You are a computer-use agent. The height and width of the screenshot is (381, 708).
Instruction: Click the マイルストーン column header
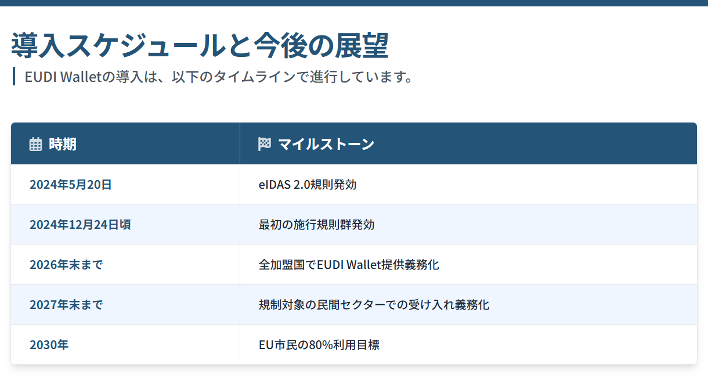[x=326, y=144]
